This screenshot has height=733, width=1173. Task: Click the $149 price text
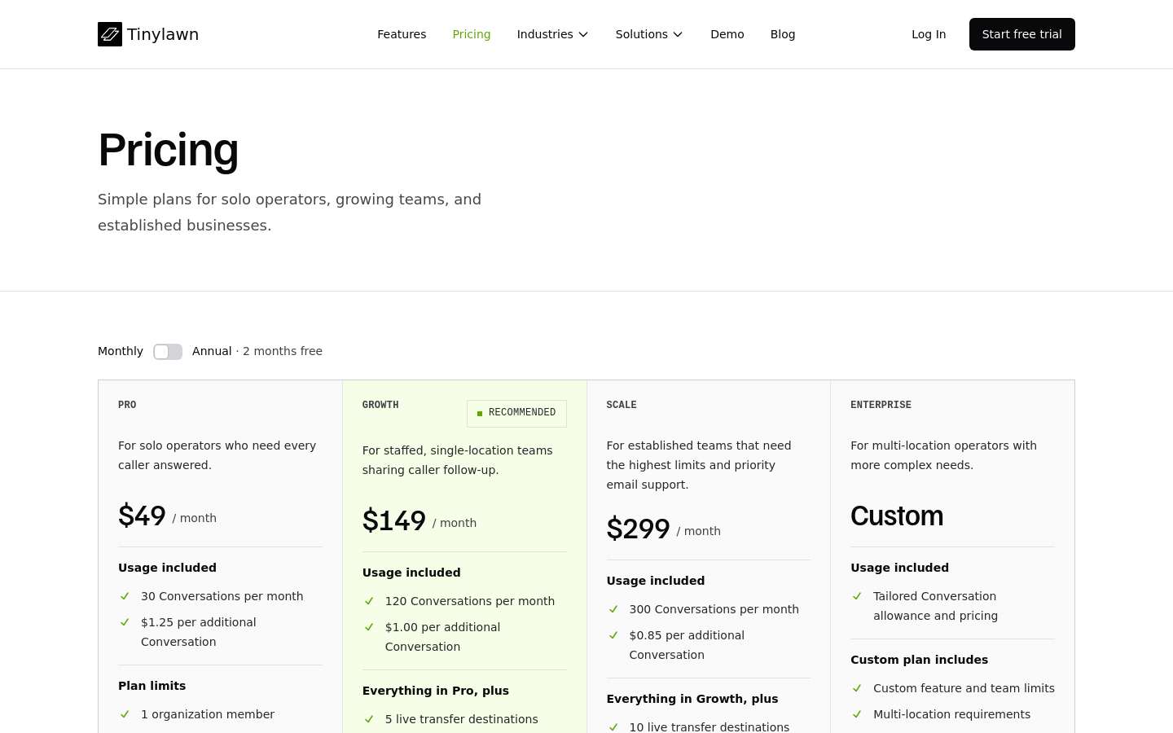tap(394, 521)
